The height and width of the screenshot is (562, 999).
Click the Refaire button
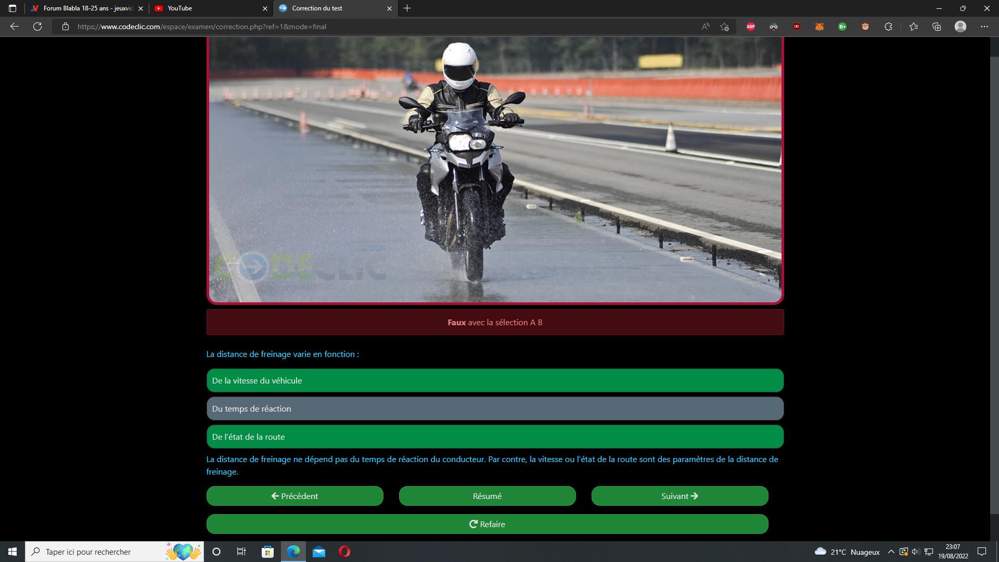487,524
